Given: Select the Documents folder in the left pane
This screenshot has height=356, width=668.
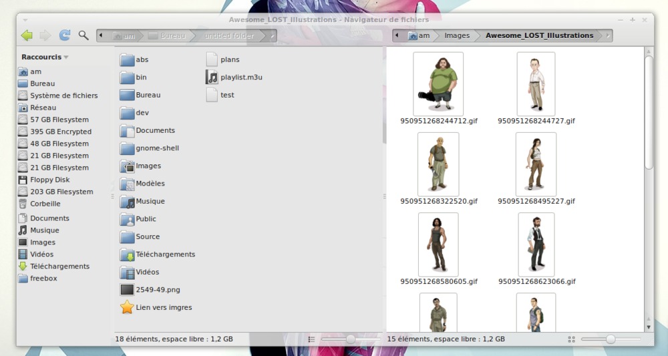Looking at the screenshot, I should [148, 130].
